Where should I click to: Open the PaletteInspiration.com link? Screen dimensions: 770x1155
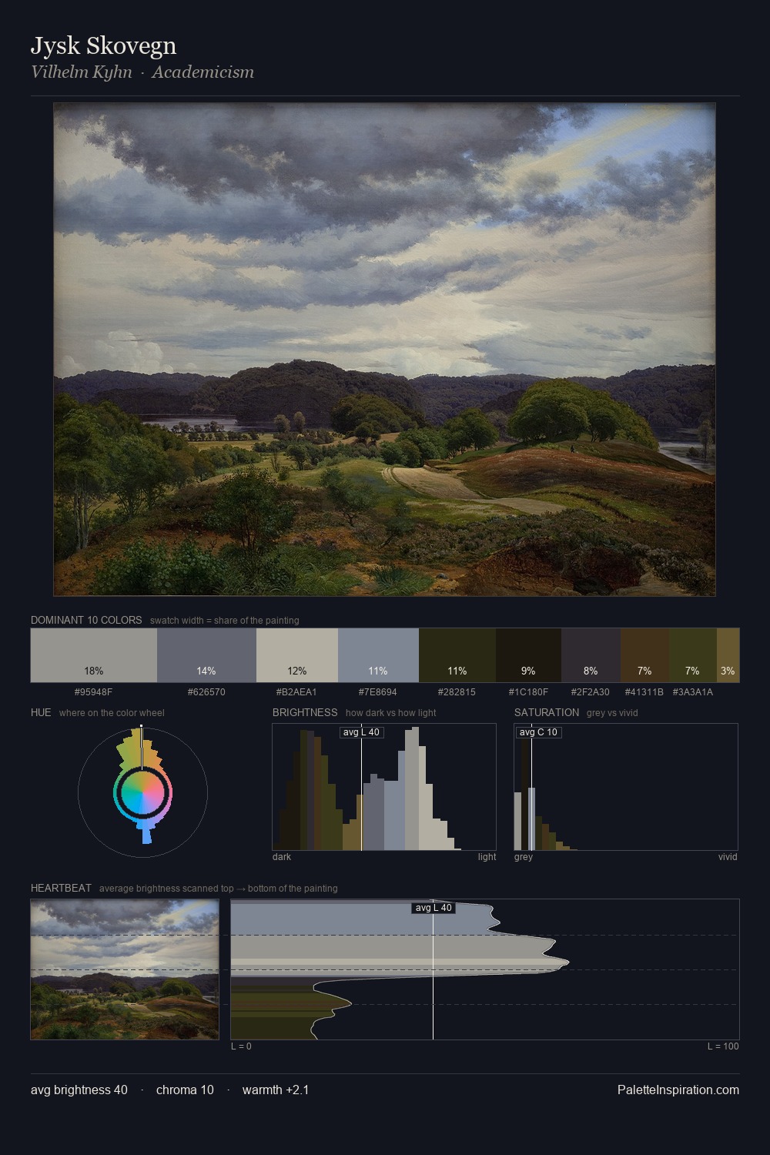click(678, 1090)
